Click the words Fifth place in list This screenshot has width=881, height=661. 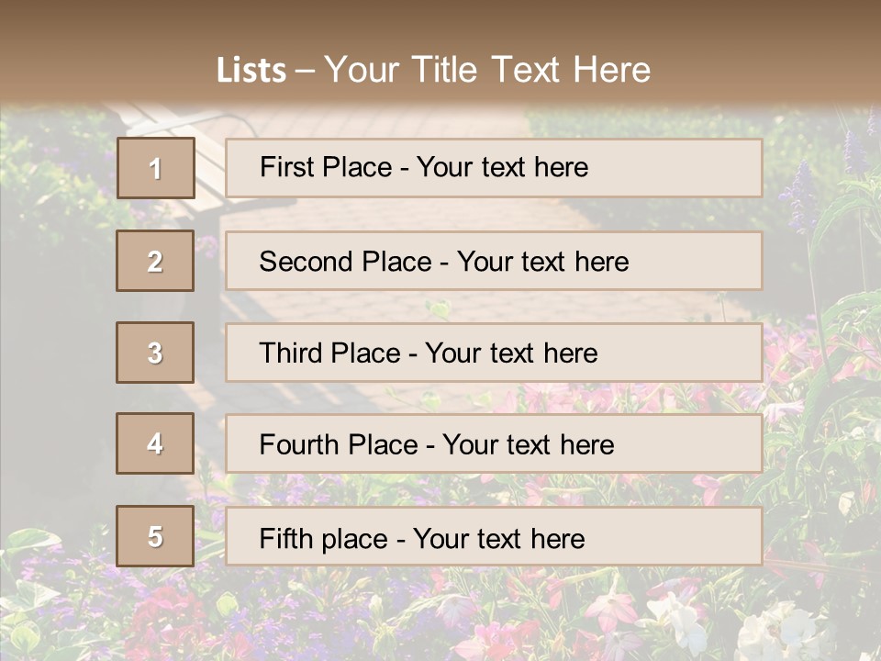(324, 538)
